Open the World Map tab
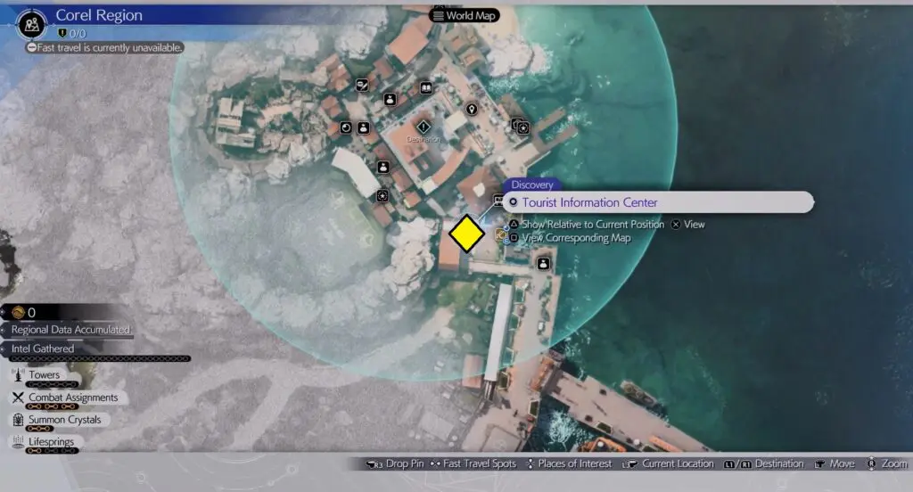Image resolution: width=913 pixels, height=492 pixels. (x=464, y=15)
